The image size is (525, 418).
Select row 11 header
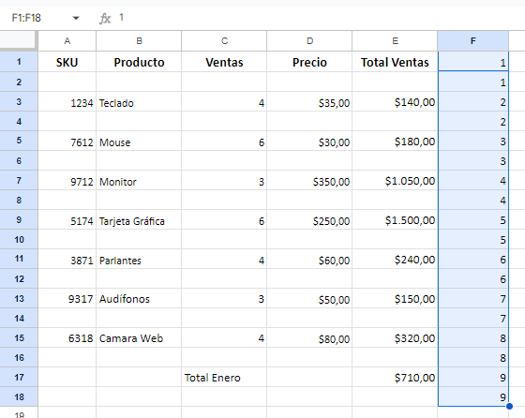pyautogui.click(x=19, y=259)
